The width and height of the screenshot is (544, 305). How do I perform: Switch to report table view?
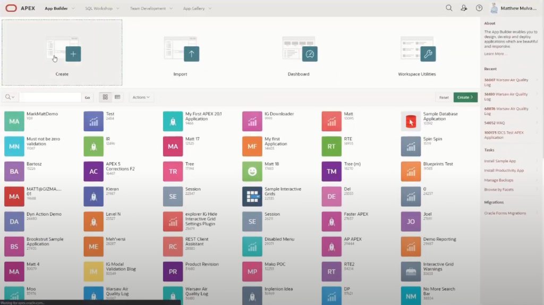pyautogui.click(x=117, y=97)
